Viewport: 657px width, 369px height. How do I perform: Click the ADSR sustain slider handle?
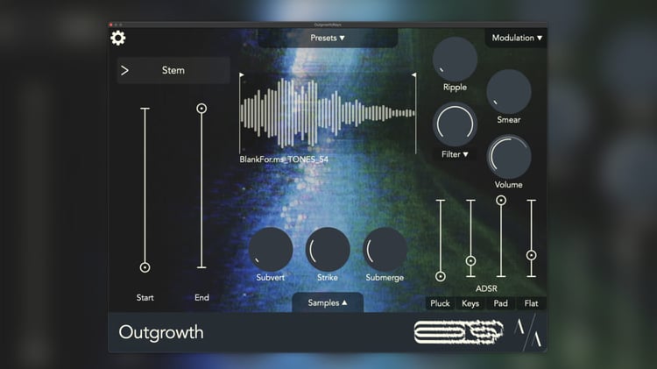click(501, 201)
